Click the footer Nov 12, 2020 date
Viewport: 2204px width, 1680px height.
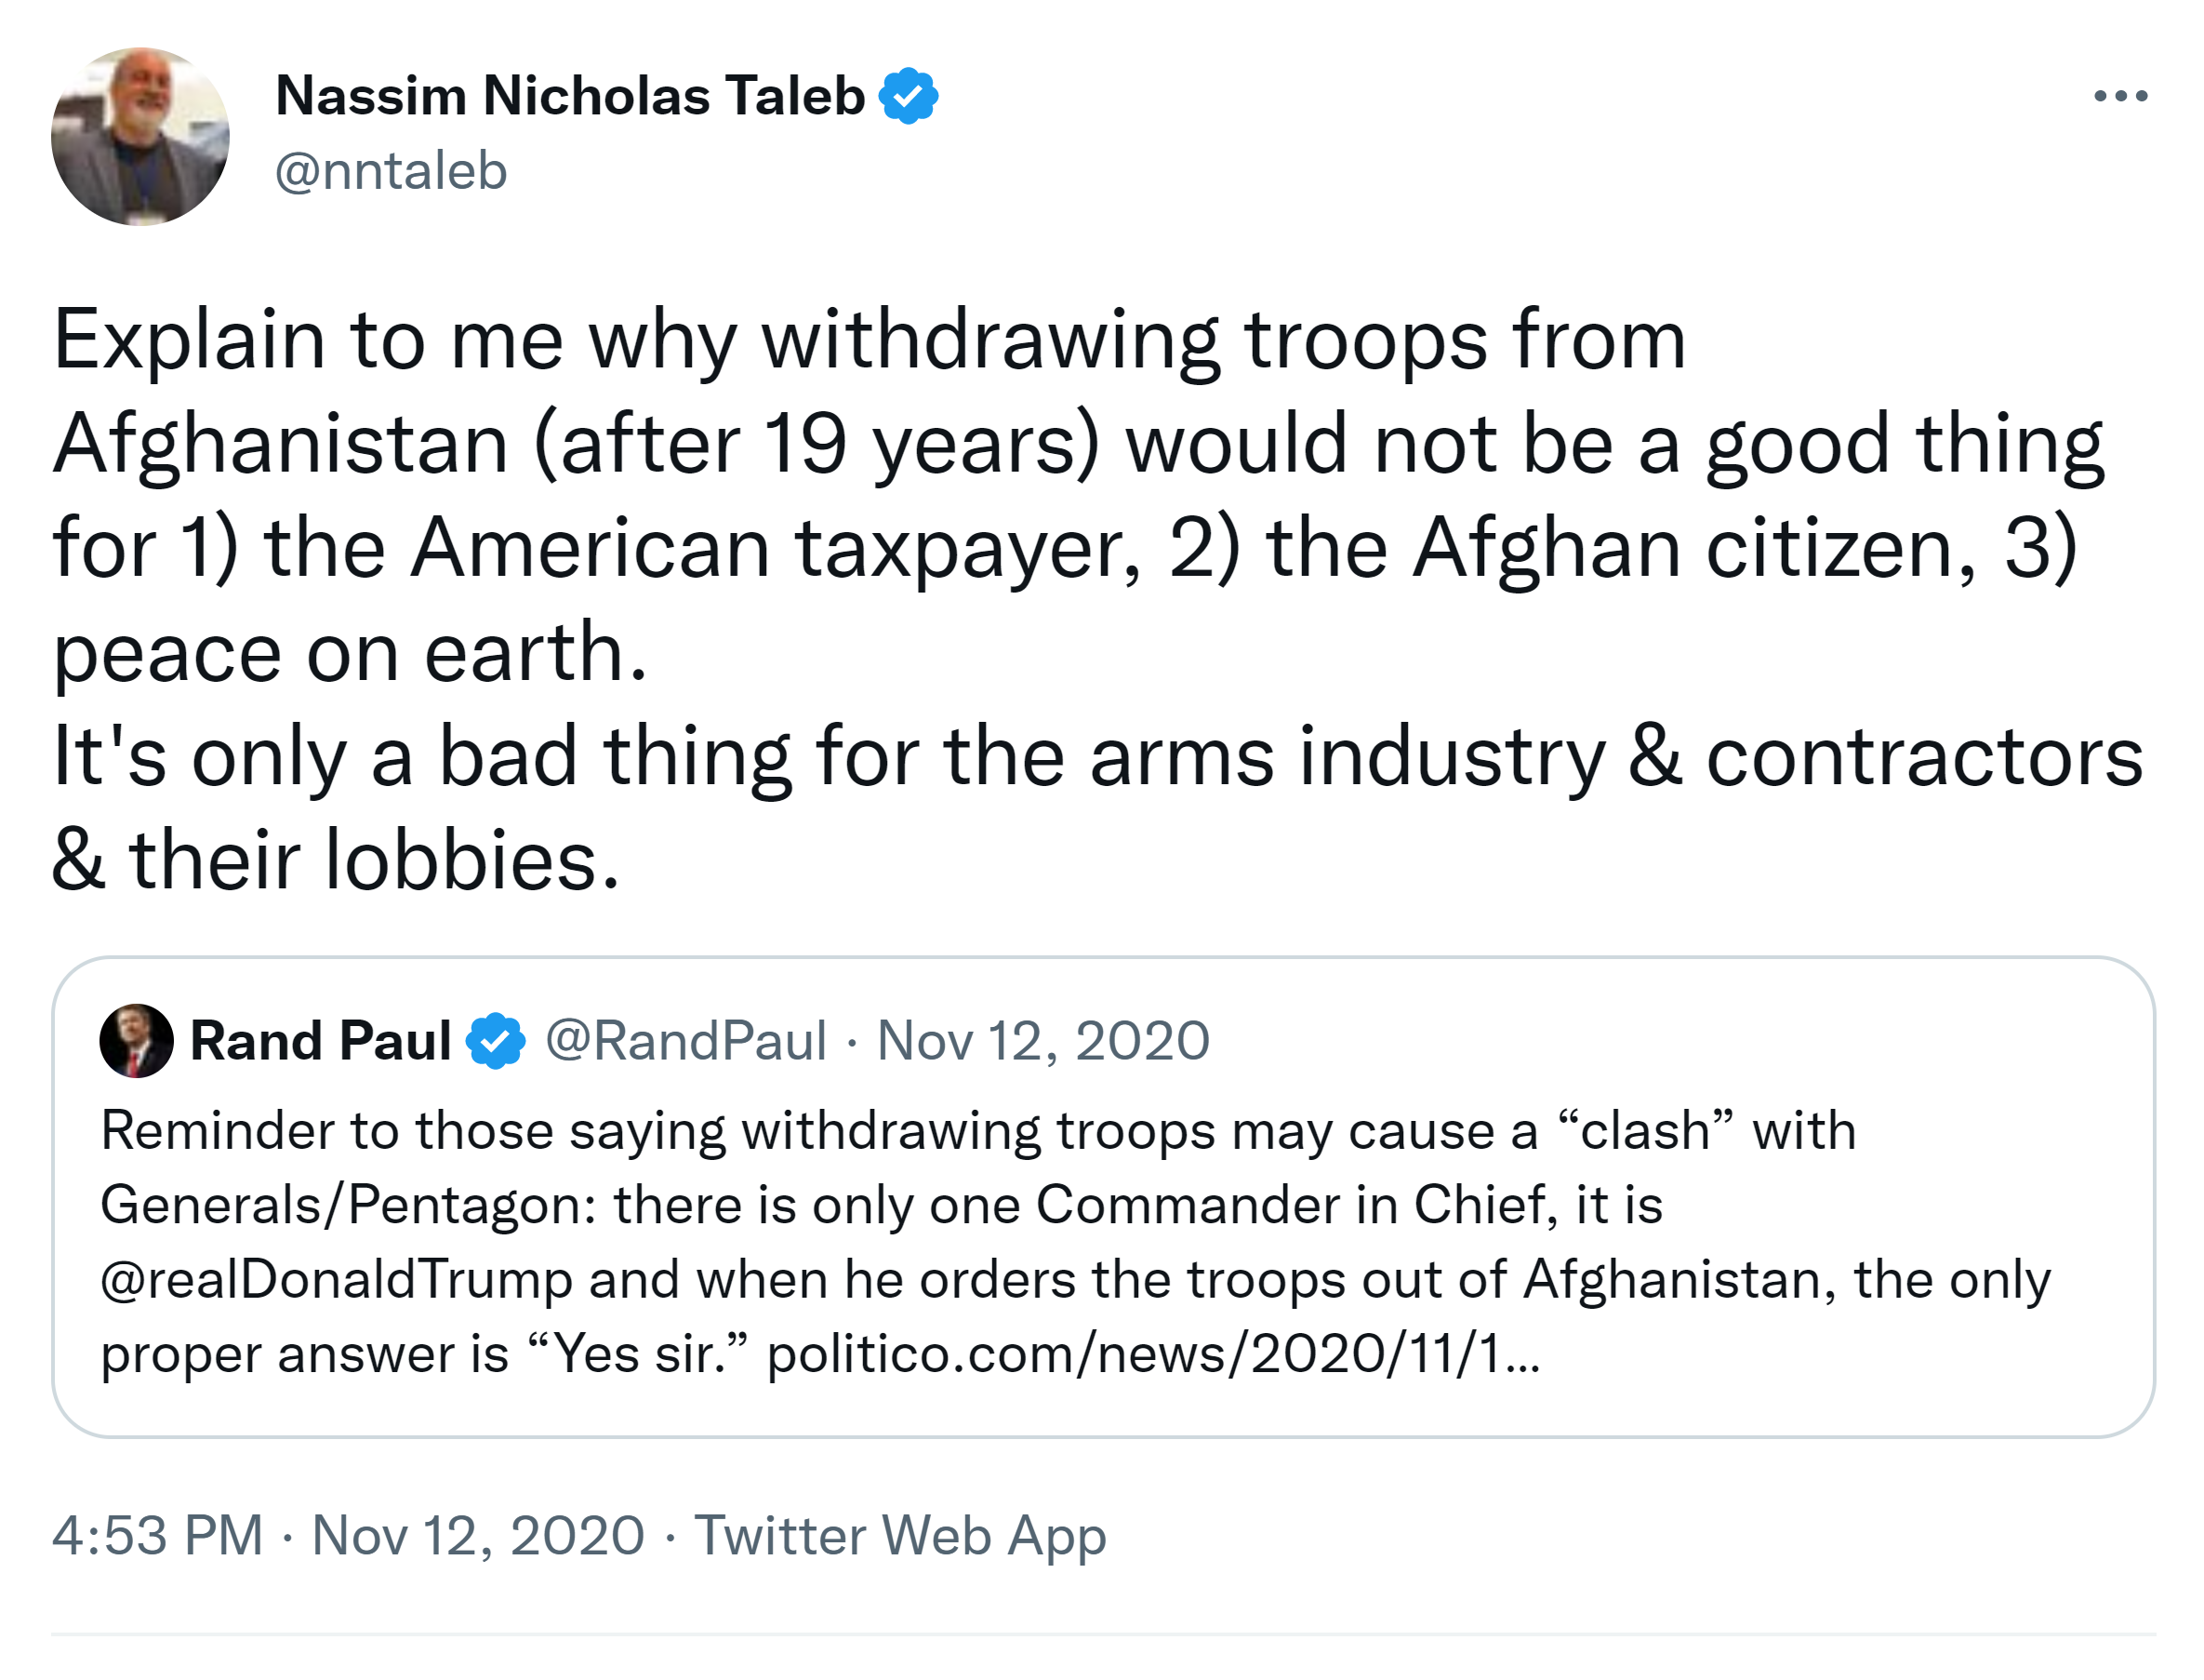click(x=478, y=1535)
